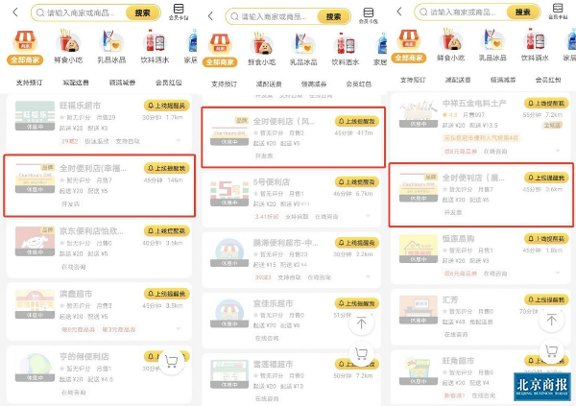This screenshot has width=576, height=406.
Task: Tap 上线提醒我 for 旺福乐超市
Action: click(x=167, y=106)
